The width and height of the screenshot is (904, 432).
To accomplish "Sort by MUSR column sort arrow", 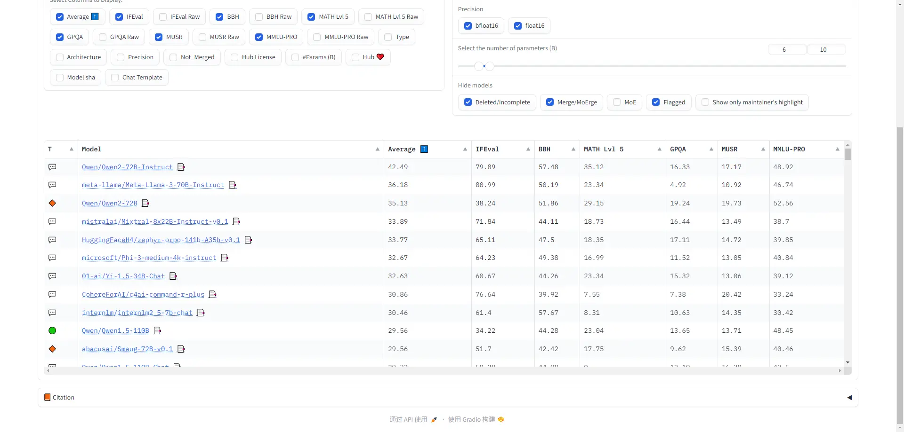I will tap(763, 149).
